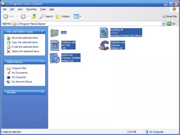This screenshot has height=135, width=180.
Task: Click the My Computer sidebar icon
Action: point(8,77)
